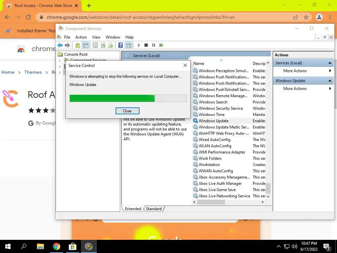Open the Help menu
The image size is (337, 253).
(x=129, y=37)
